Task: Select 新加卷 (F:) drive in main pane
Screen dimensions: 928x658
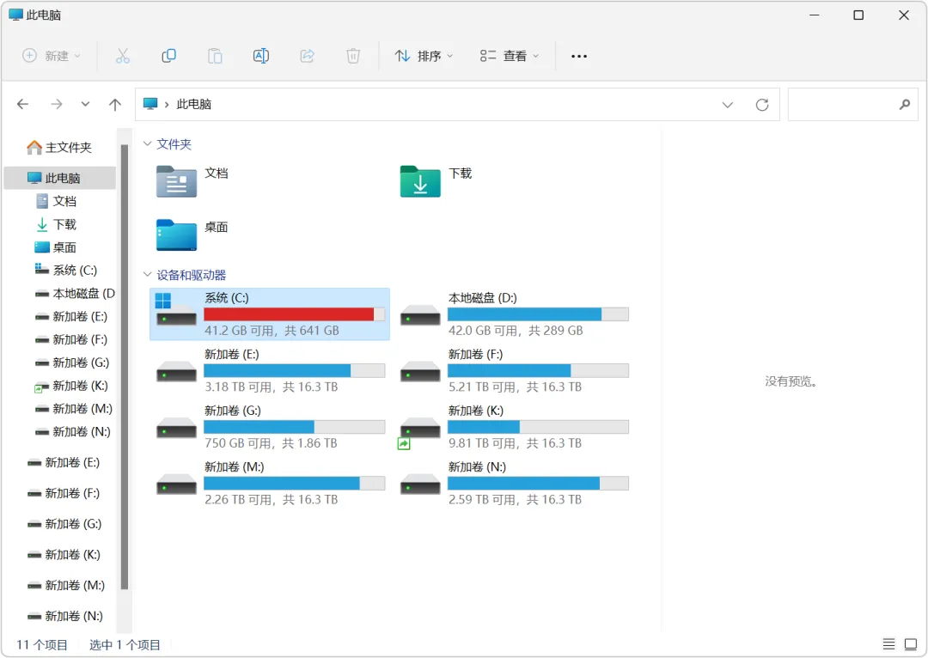Action: 514,370
